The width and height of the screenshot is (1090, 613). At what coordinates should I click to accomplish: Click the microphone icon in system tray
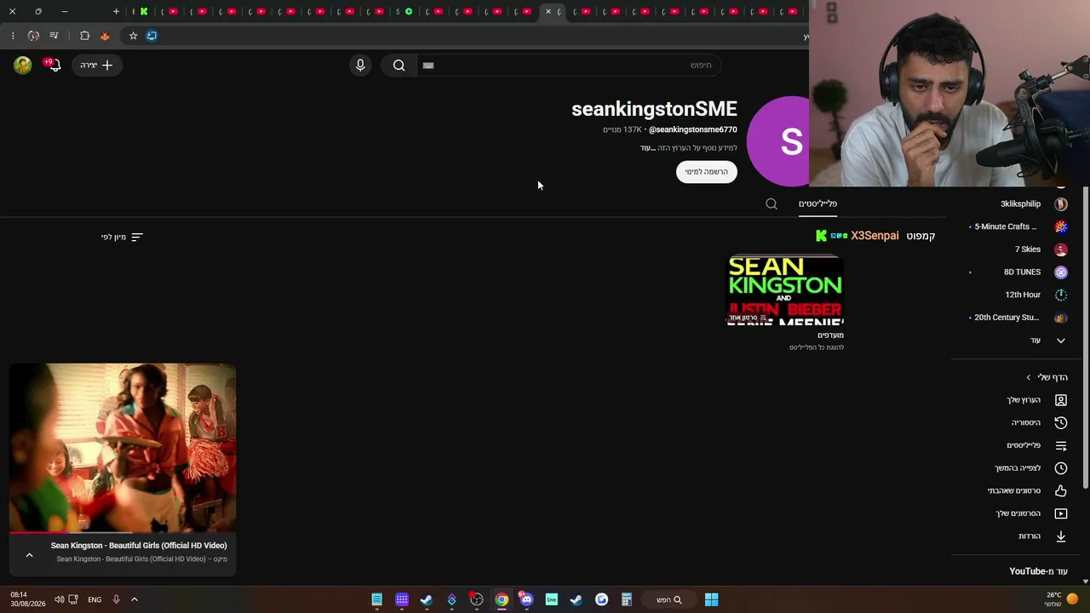(116, 599)
